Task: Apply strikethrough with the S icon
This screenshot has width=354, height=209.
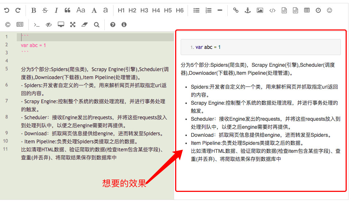Action: point(45,10)
